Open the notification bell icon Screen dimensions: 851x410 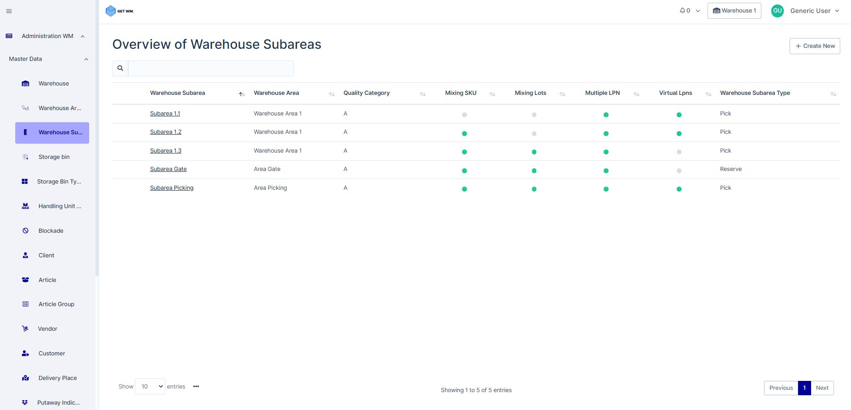click(682, 11)
